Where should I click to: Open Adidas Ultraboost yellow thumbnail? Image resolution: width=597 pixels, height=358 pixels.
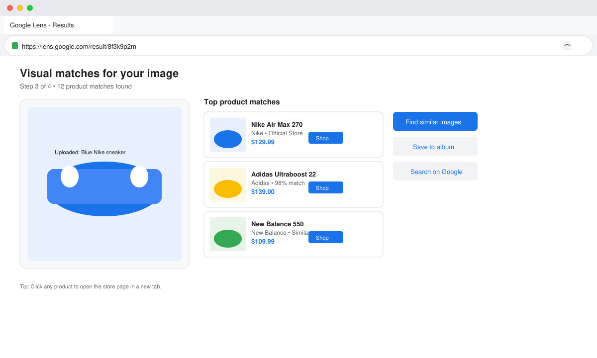point(228,184)
